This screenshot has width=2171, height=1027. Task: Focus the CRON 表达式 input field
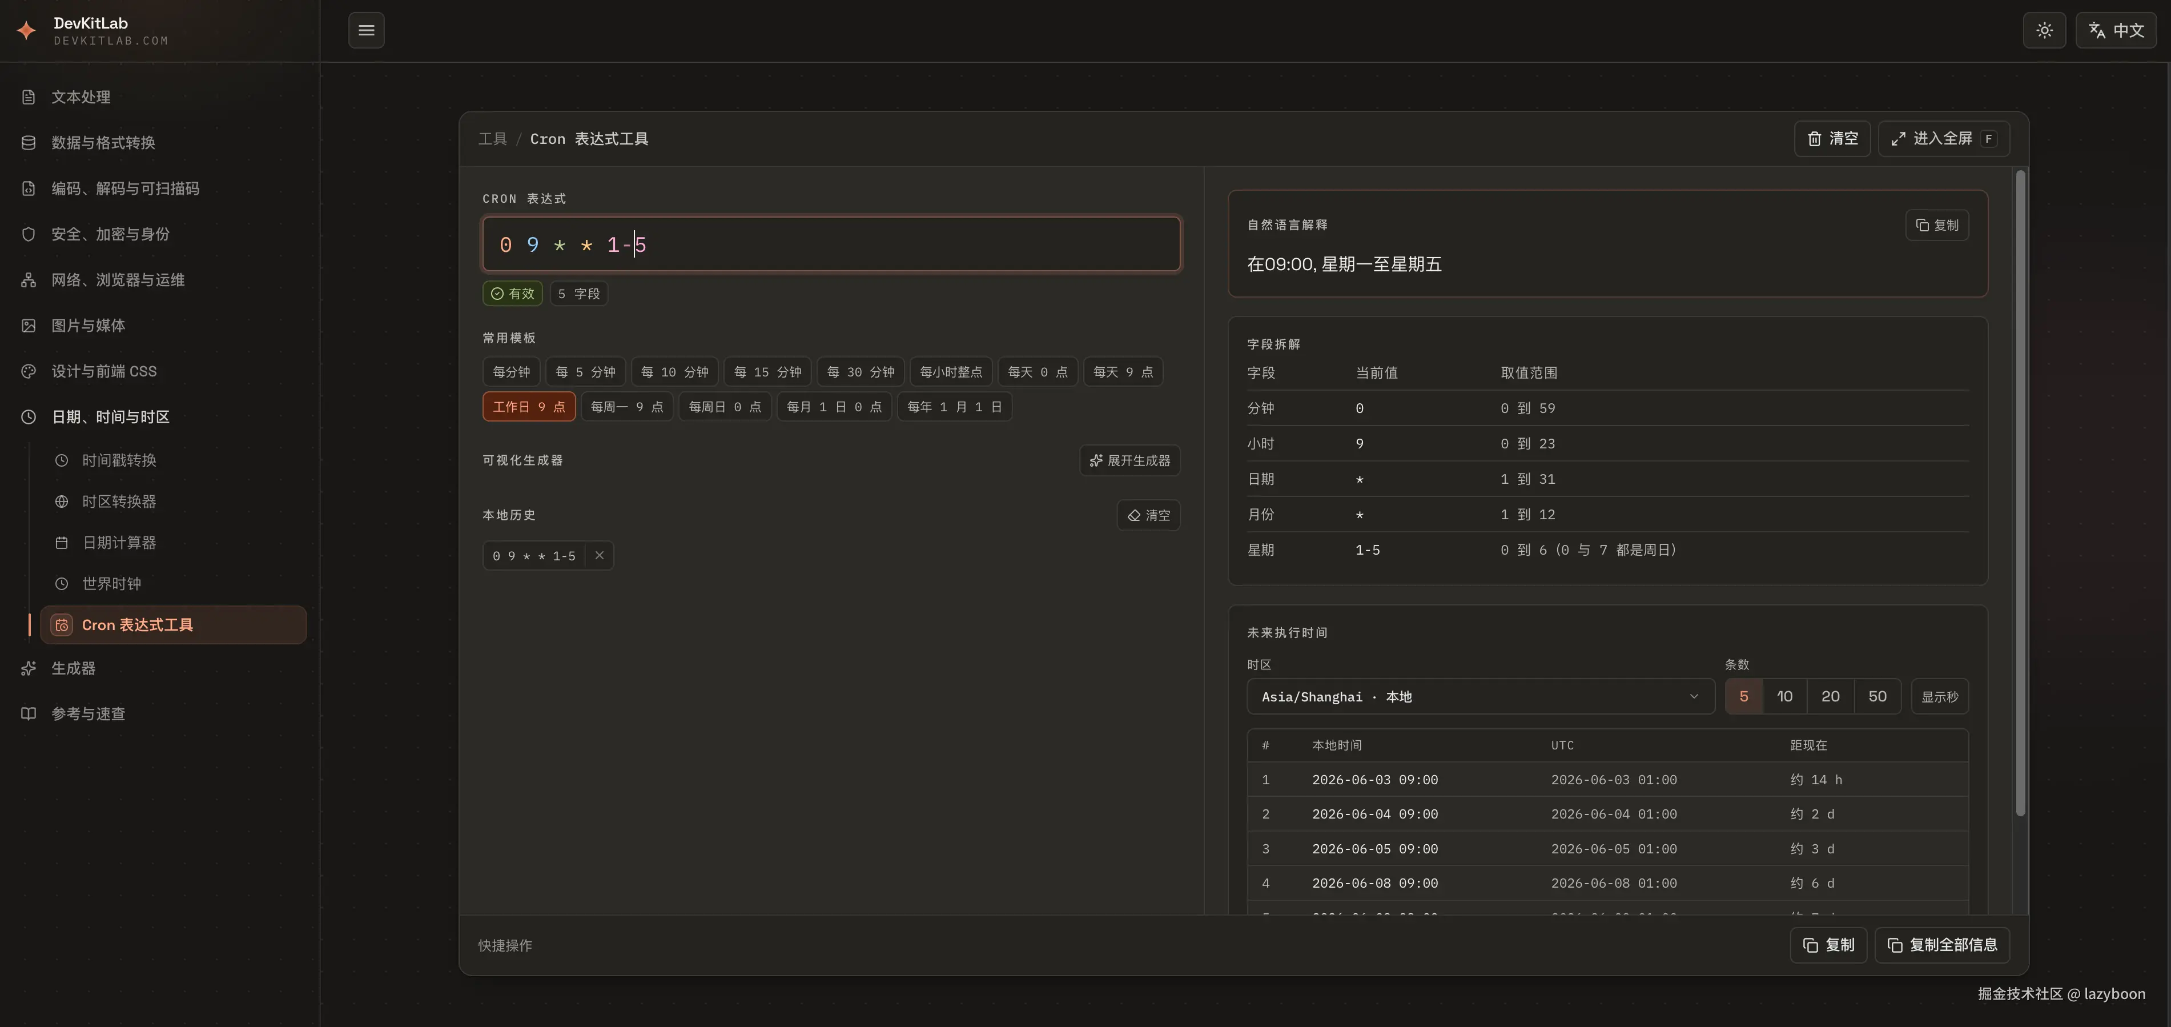click(831, 244)
